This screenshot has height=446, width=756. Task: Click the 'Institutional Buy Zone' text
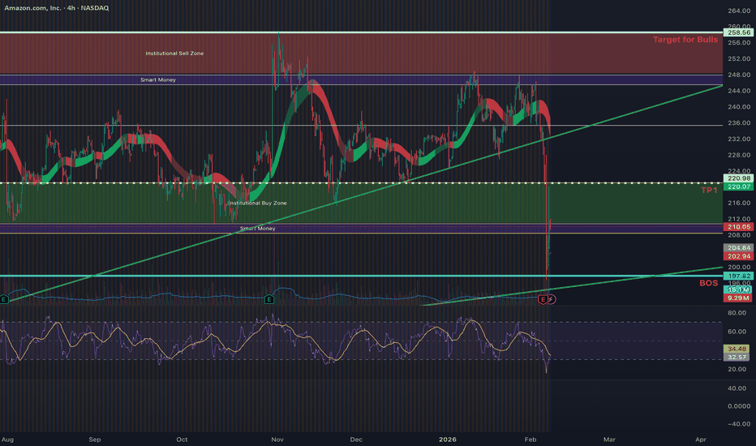[257, 203]
